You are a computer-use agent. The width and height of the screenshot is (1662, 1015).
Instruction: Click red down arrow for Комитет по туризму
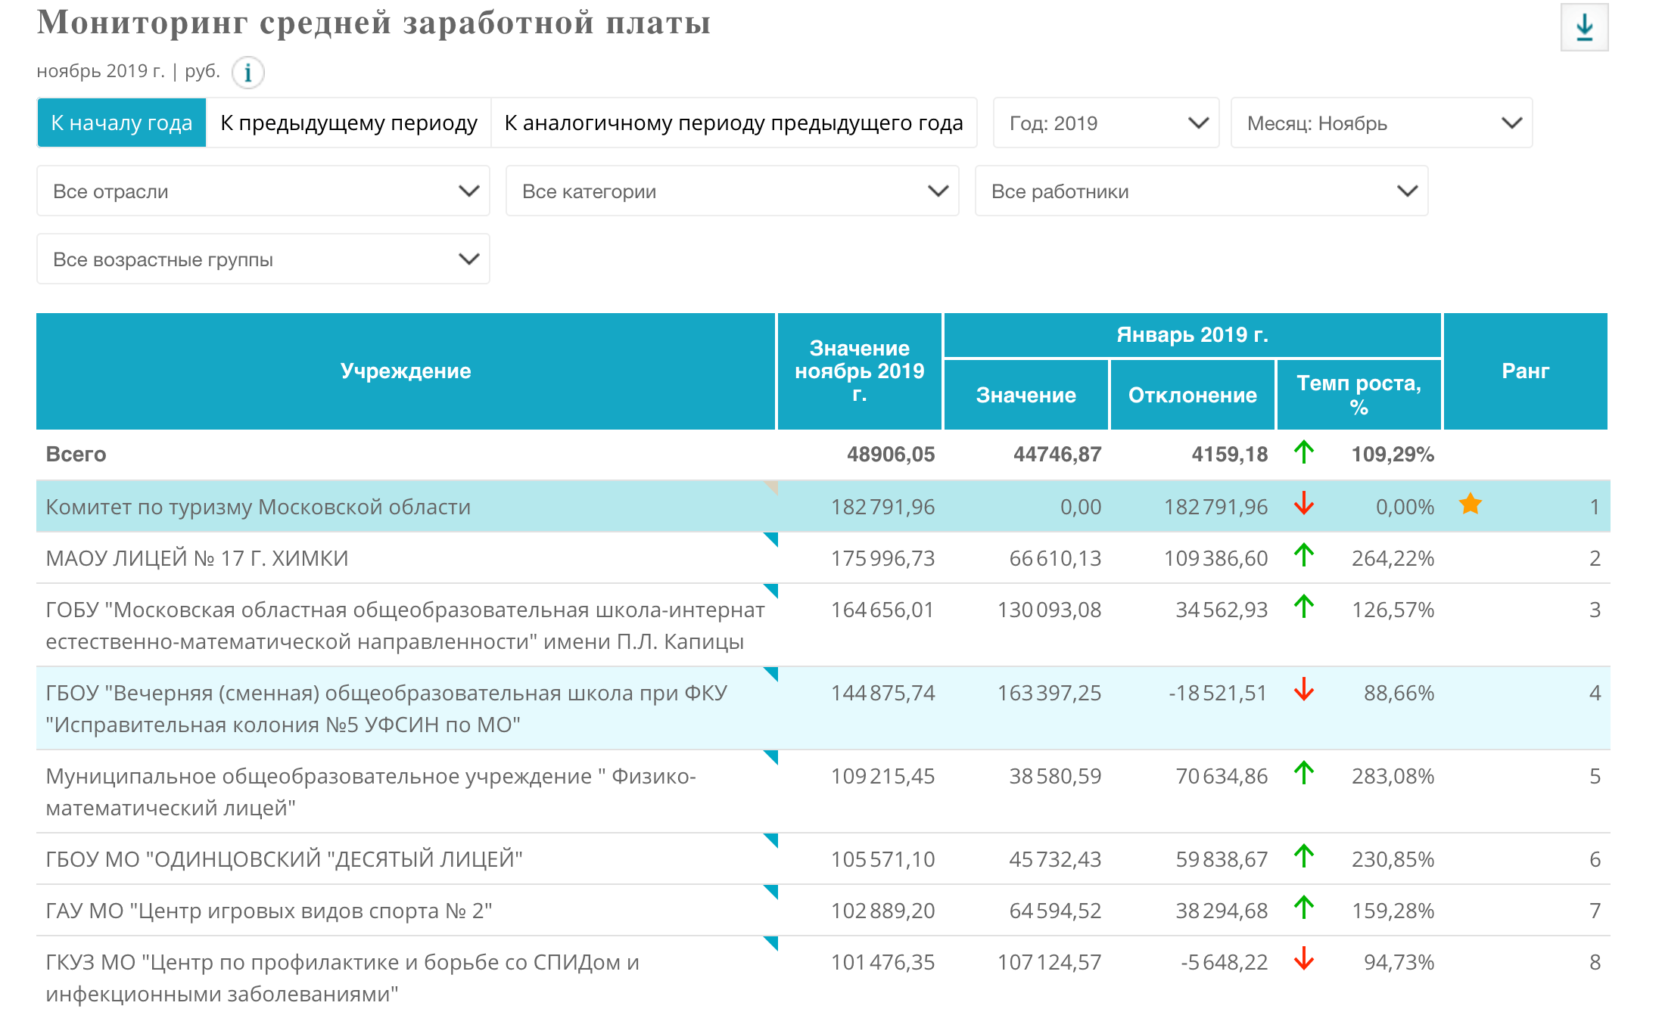coord(1303,504)
